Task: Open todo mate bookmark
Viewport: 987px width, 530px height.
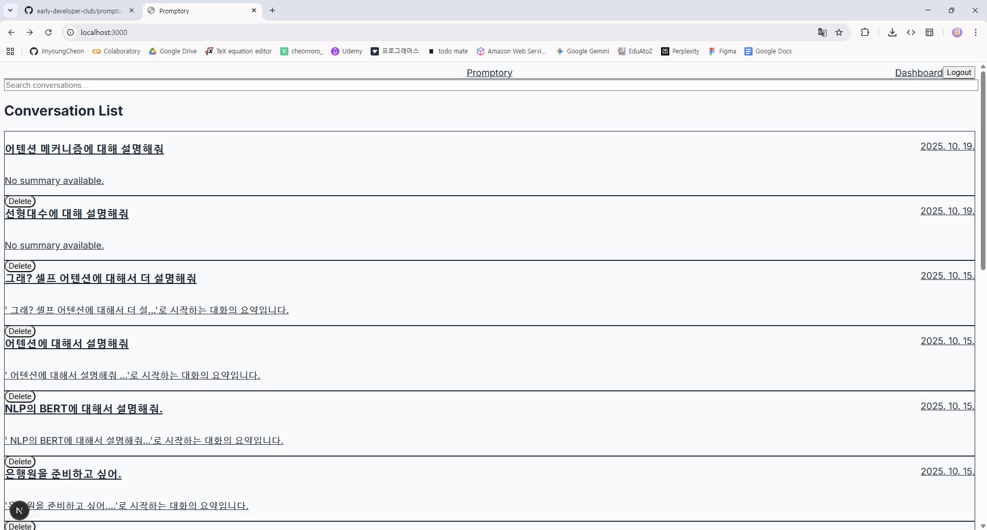Action: click(448, 51)
